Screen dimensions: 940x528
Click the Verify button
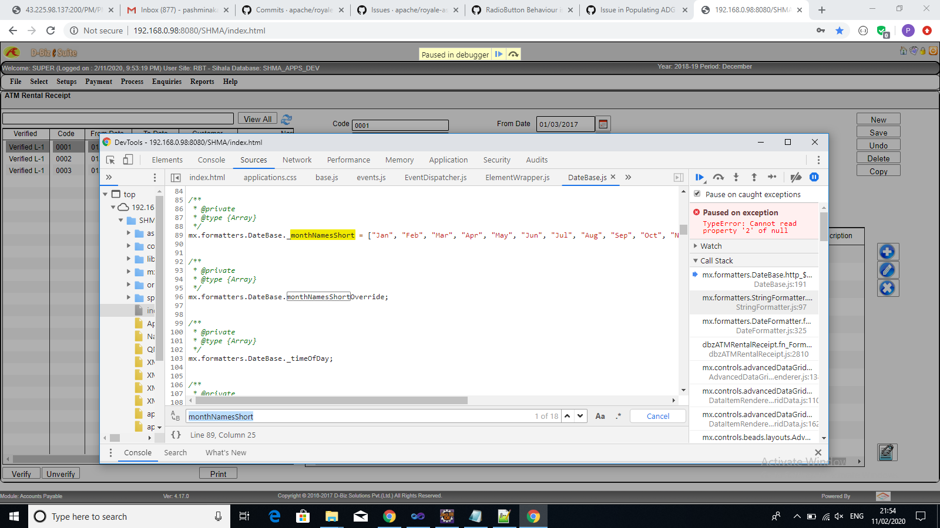[x=22, y=473]
